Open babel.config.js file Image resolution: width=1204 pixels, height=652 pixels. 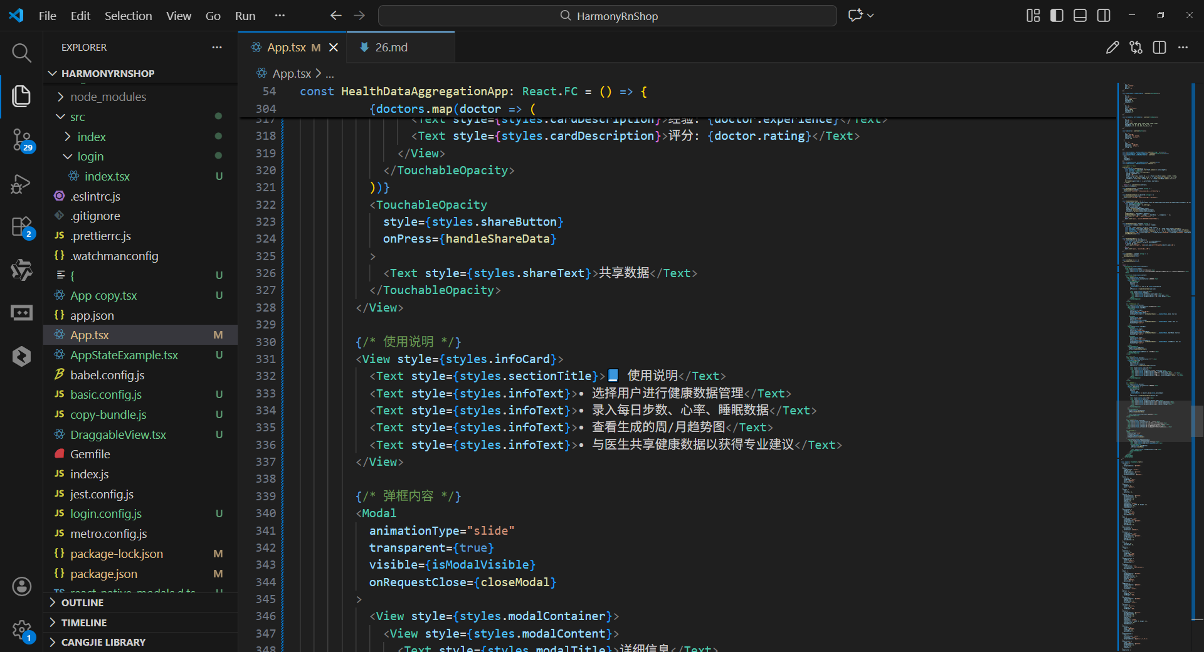click(x=140, y=375)
